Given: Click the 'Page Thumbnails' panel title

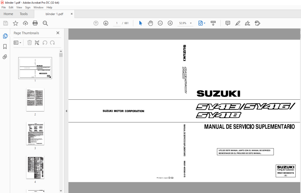Looking at the screenshot, I should 26,33.
